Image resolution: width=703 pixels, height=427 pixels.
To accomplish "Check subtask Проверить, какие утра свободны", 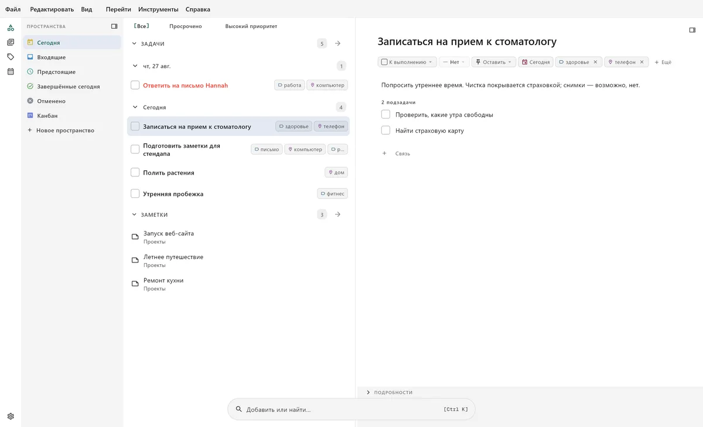I will 385,115.
